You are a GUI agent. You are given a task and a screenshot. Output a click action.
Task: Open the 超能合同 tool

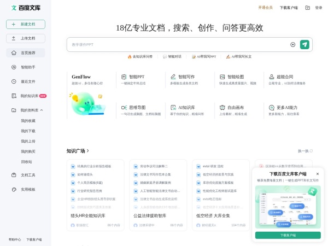pos(287,79)
